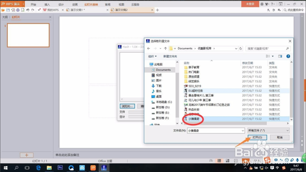Image resolution: width=306 pixels, height=172 pixels.
Task: Click the 取消 button in file dialog
Action: coord(280,137)
